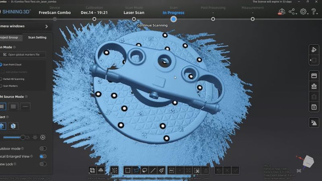The image size is (322, 181).
Task: Choose the lasso selection tool
Action: tap(144, 171)
